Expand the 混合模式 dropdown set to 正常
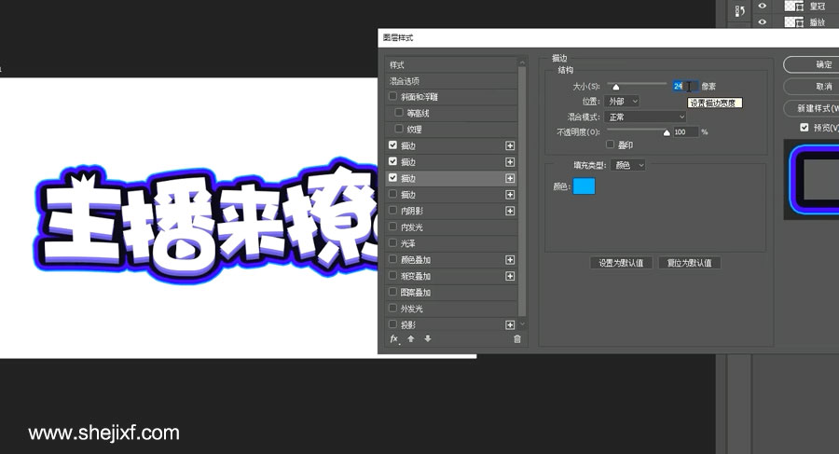The width and height of the screenshot is (839, 454). tap(645, 117)
